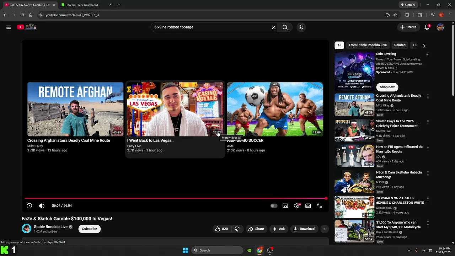
Task: Share the video
Action: (x=256, y=229)
